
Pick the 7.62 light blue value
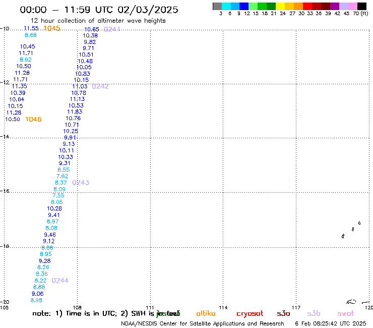click(x=62, y=176)
